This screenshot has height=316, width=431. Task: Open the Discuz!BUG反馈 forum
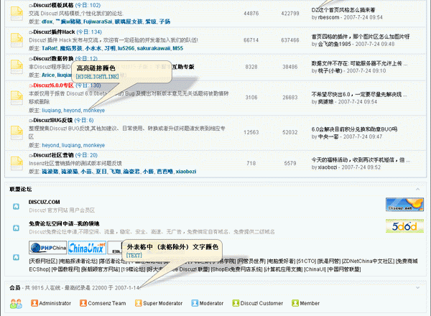(52, 120)
